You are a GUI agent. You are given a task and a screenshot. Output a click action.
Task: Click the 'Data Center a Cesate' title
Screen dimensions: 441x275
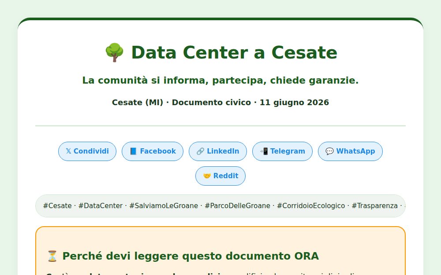234,52
